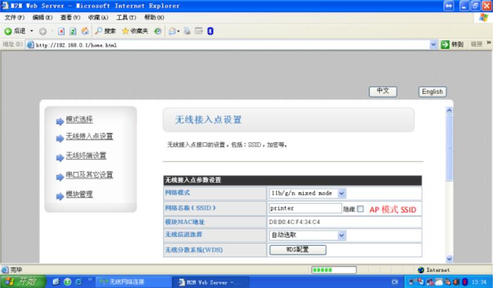The image size is (493, 288).
Task: Toggle the hide SSID (隐藏) checkbox
Action: pyautogui.click(x=360, y=209)
